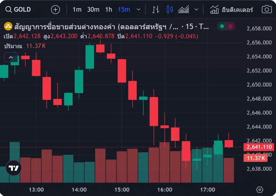Choose the 1h interval
The height and width of the screenshot is (196, 276).
(x=109, y=10)
